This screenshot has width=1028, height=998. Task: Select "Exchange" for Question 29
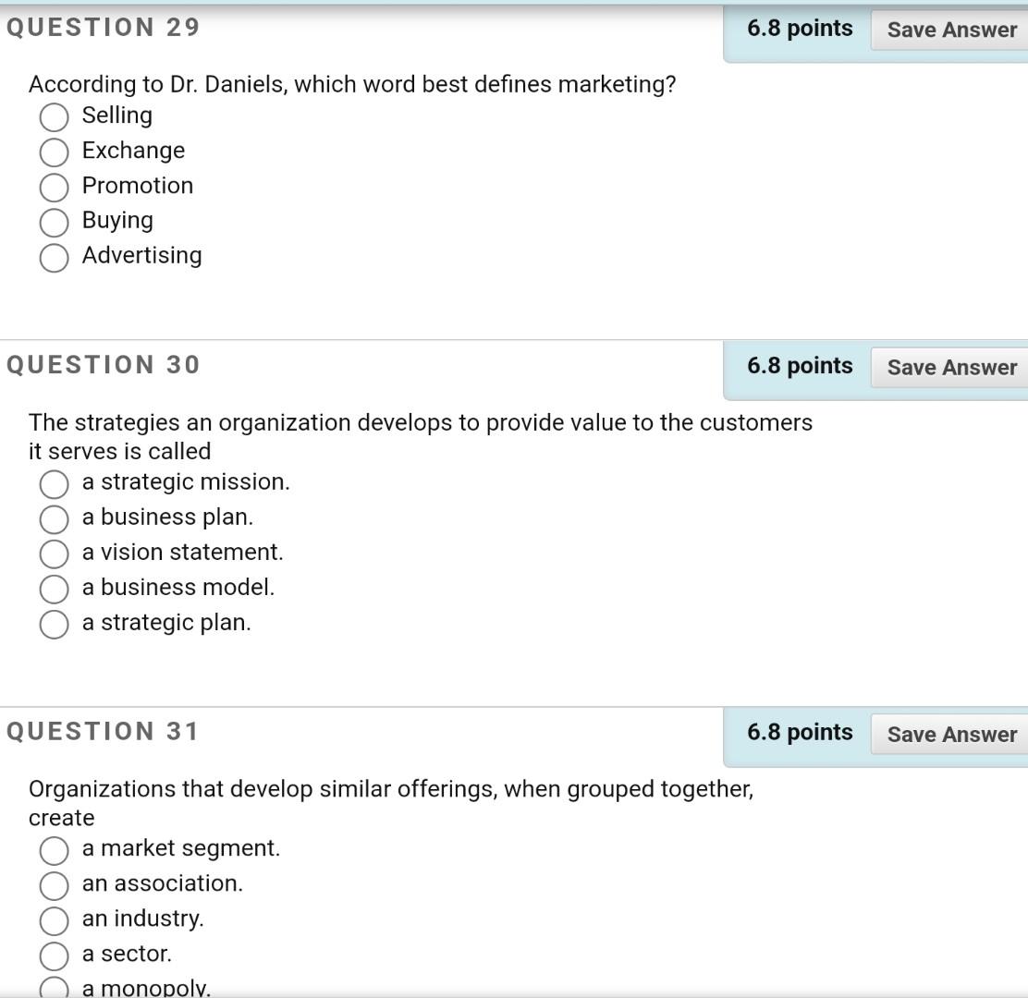coord(54,152)
